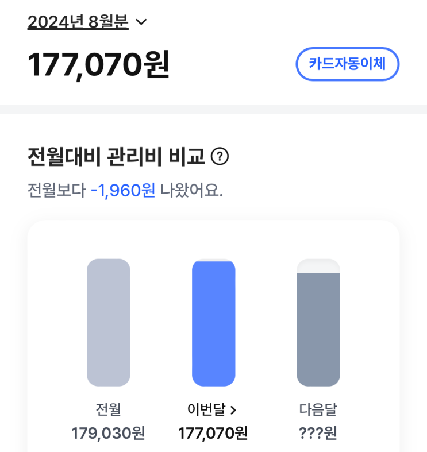The width and height of the screenshot is (427, 452).
Task: Tap the right chevron beside 이번달
Action: point(233,410)
